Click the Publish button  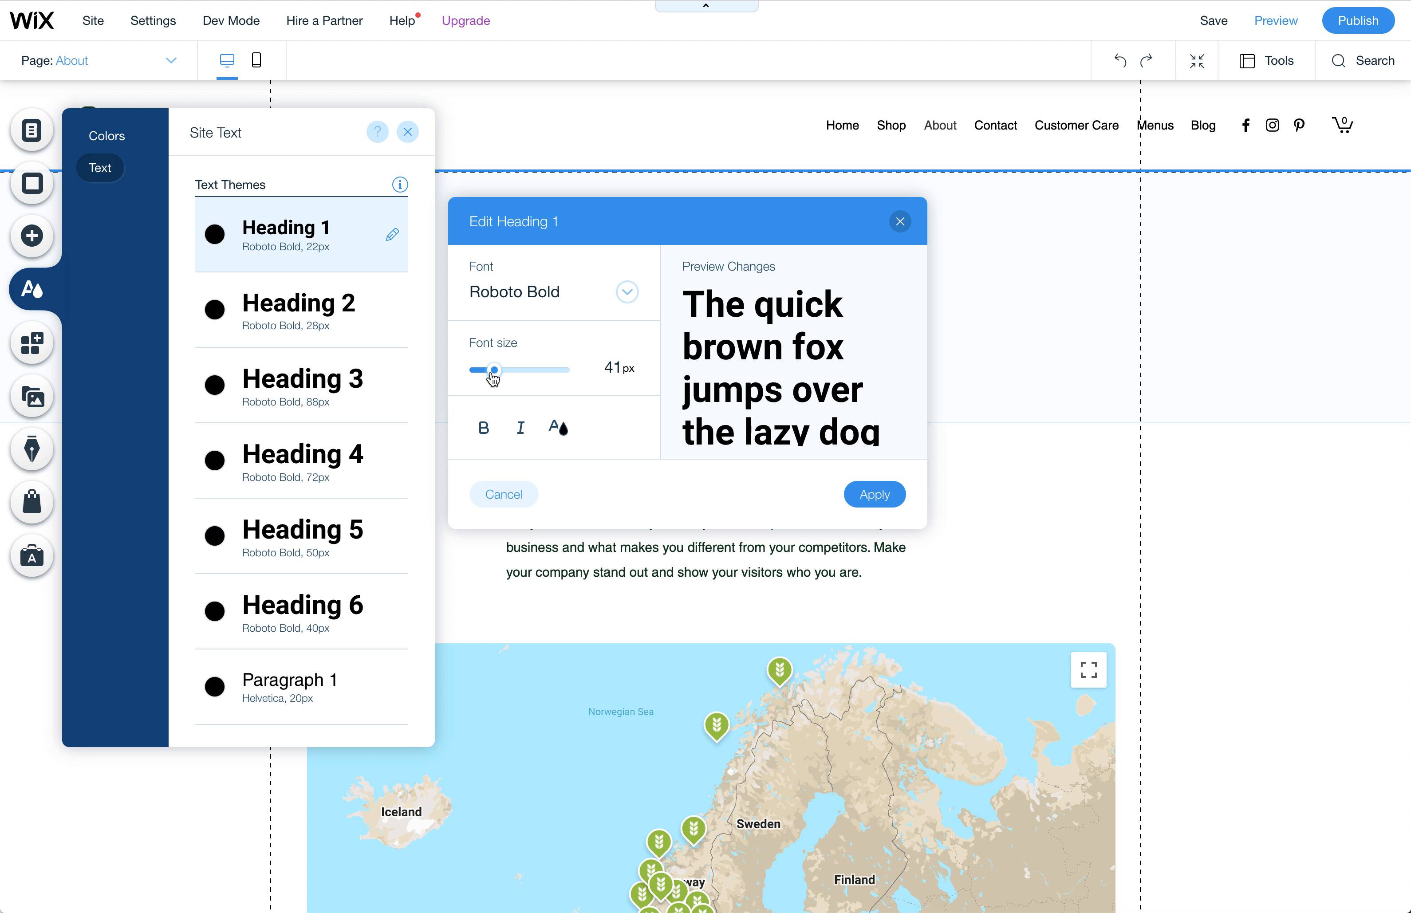coord(1357,21)
